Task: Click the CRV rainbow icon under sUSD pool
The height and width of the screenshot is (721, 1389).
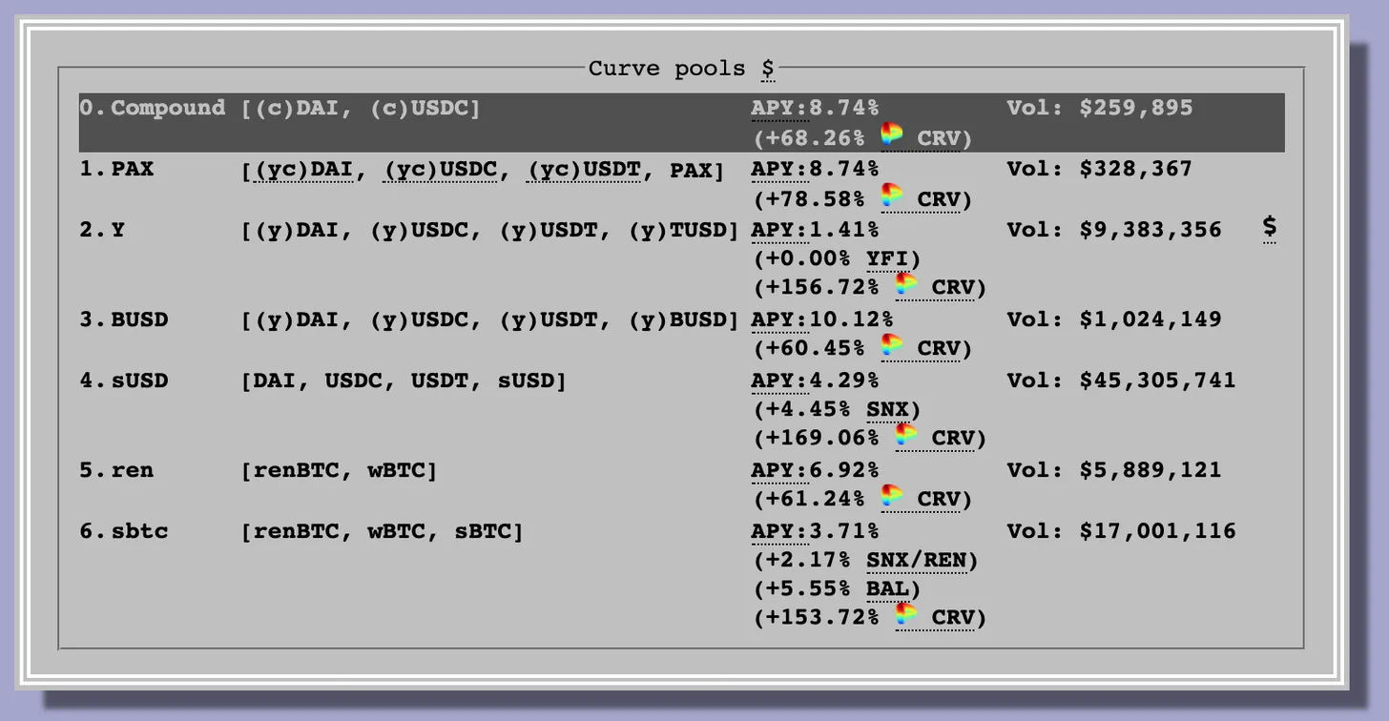Action: (906, 436)
